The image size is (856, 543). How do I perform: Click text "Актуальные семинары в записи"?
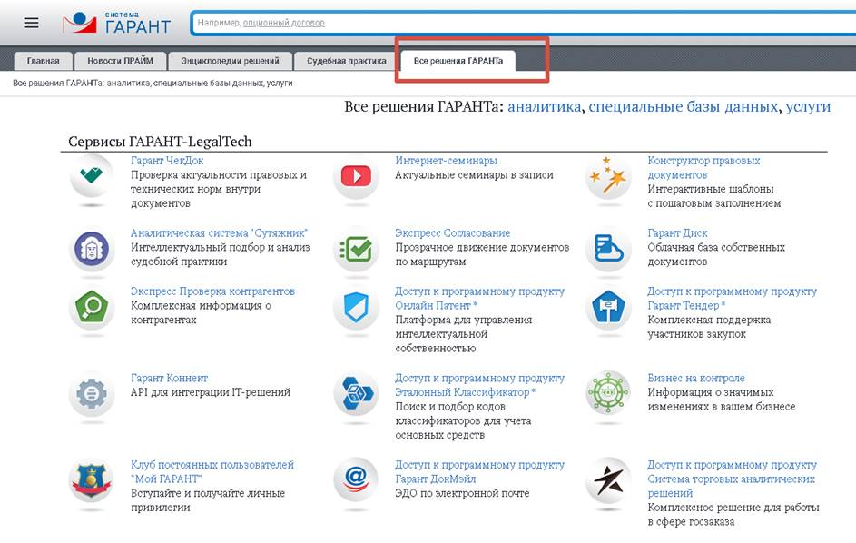[475, 175]
